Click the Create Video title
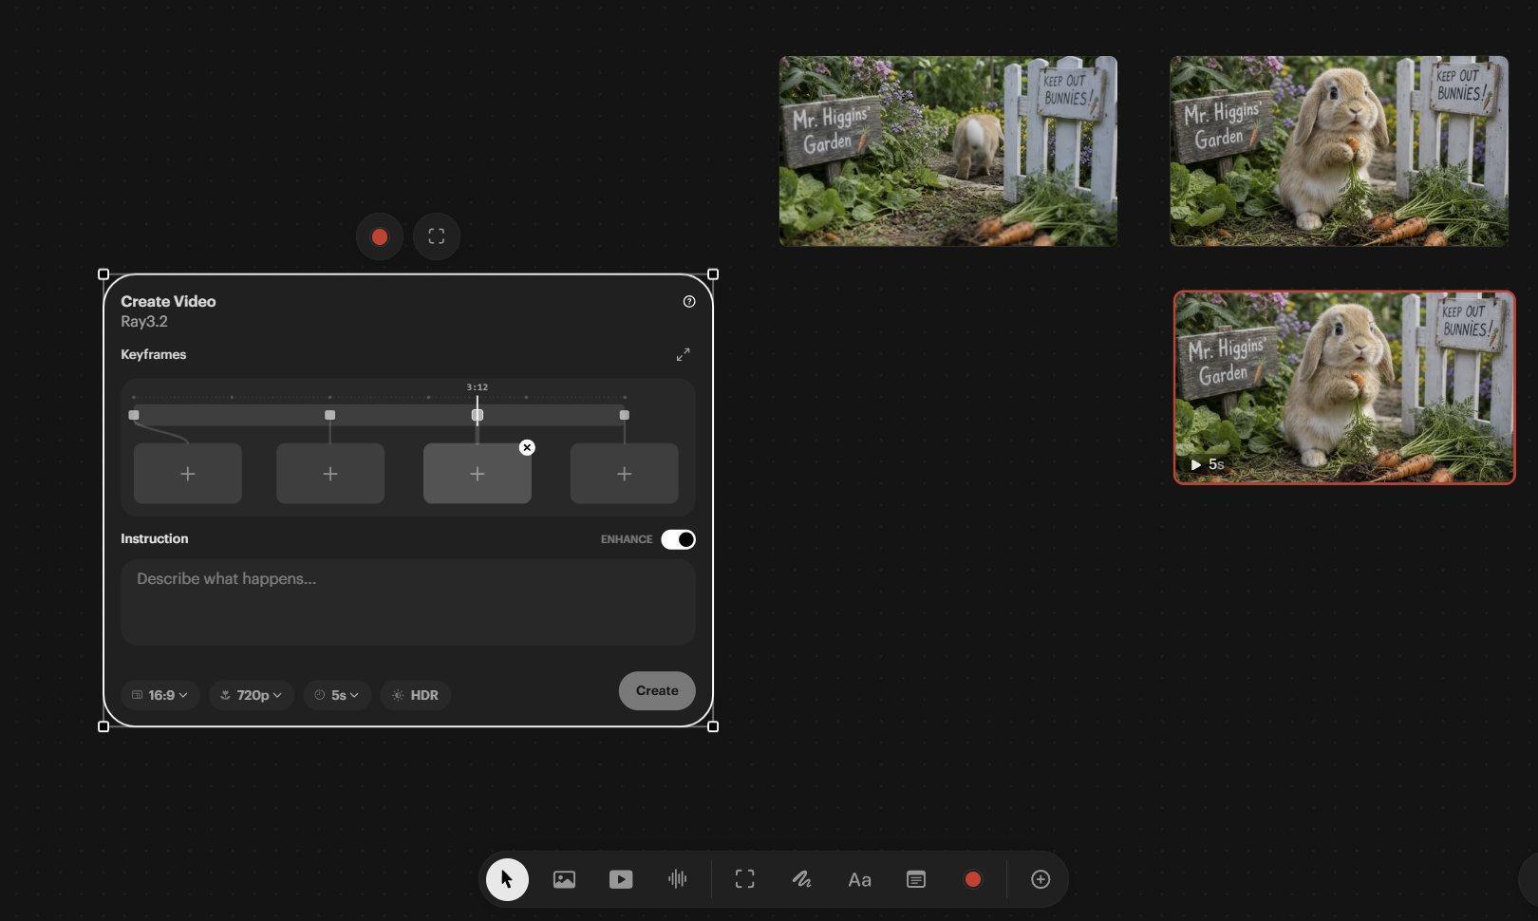 168,301
